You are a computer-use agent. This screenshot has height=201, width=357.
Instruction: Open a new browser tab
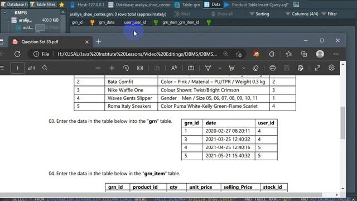tap(99, 42)
